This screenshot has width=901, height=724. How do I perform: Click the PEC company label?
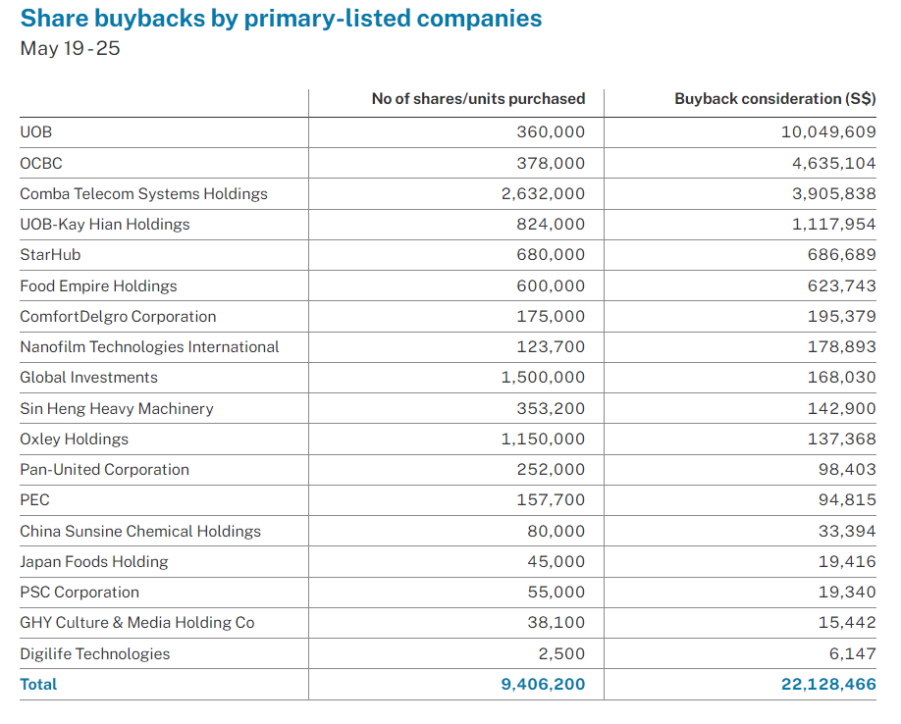pyautogui.click(x=32, y=501)
